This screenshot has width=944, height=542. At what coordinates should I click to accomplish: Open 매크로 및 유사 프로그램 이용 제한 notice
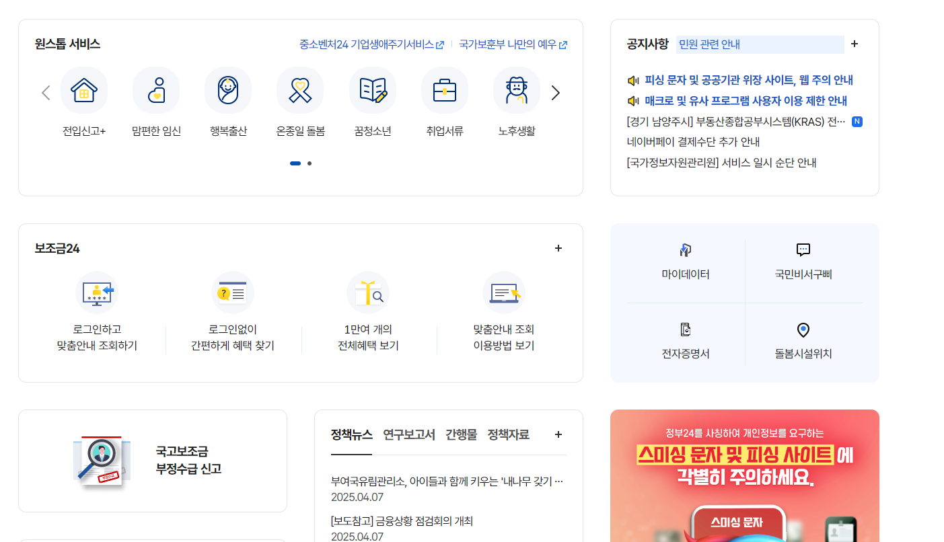pos(746,101)
